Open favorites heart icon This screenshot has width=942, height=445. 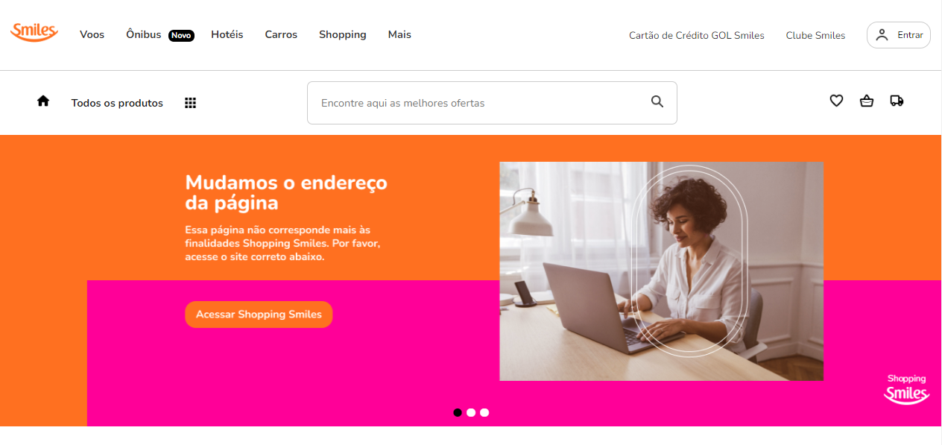(836, 101)
